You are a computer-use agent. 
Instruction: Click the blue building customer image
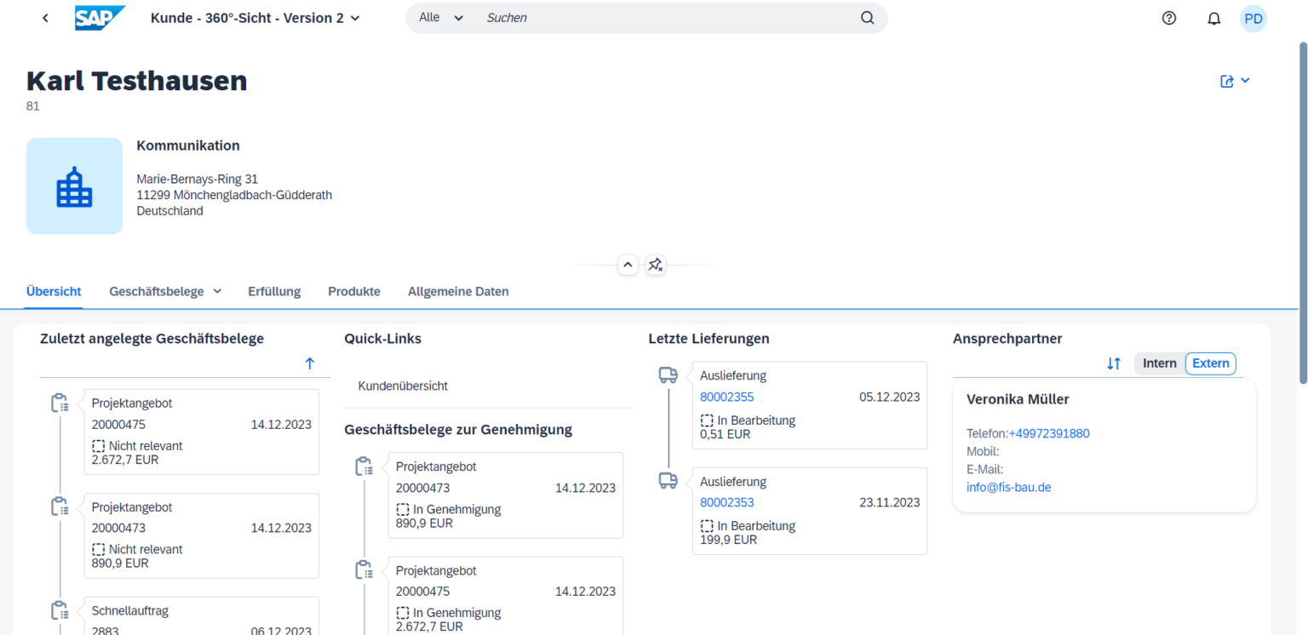(x=74, y=186)
